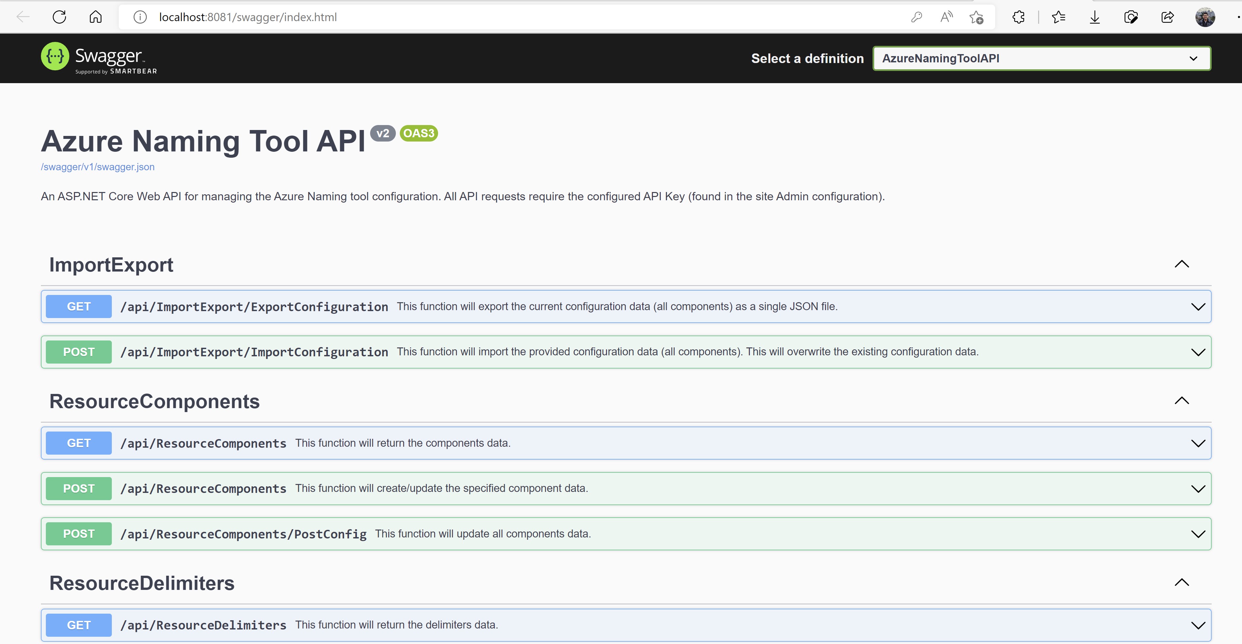The width and height of the screenshot is (1242, 644).
Task: Open the Favorites list icon
Action: click(x=1058, y=17)
